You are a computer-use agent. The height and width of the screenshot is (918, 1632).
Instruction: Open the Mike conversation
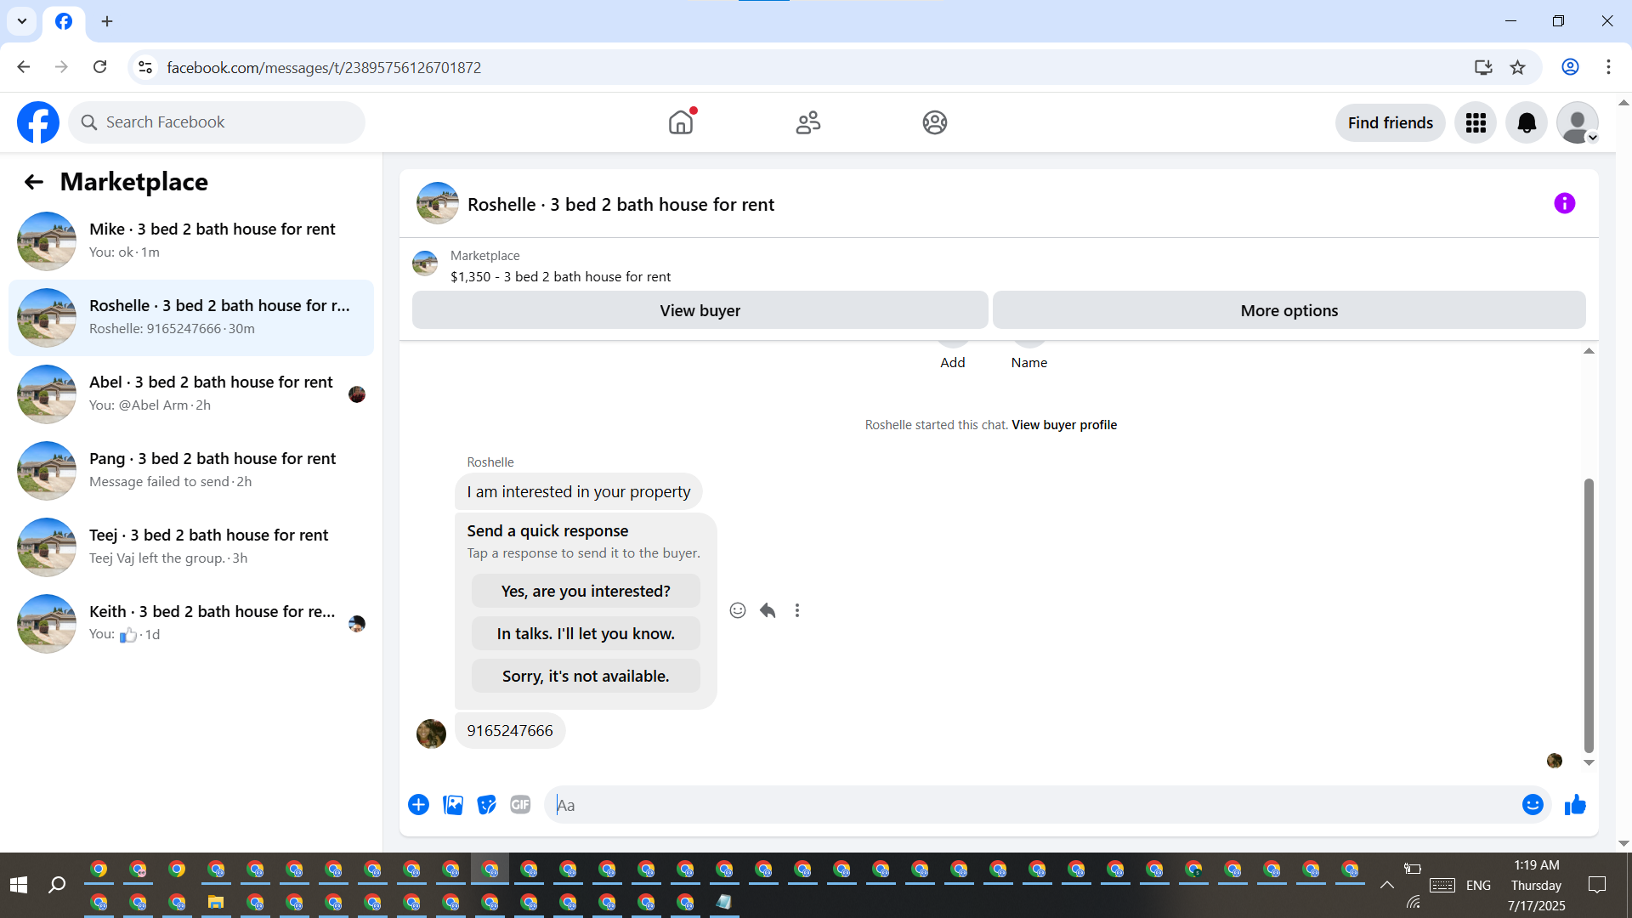[191, 241]
